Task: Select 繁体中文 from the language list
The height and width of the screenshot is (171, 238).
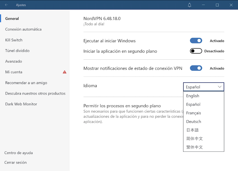Action: (203, 147)
